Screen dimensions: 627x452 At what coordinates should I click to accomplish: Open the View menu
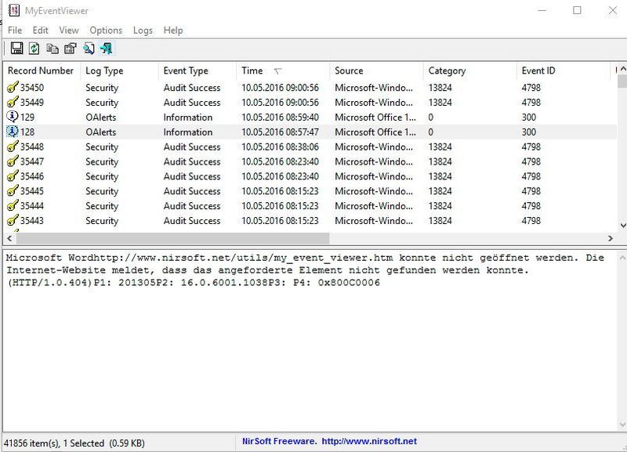tap(68, 30)
